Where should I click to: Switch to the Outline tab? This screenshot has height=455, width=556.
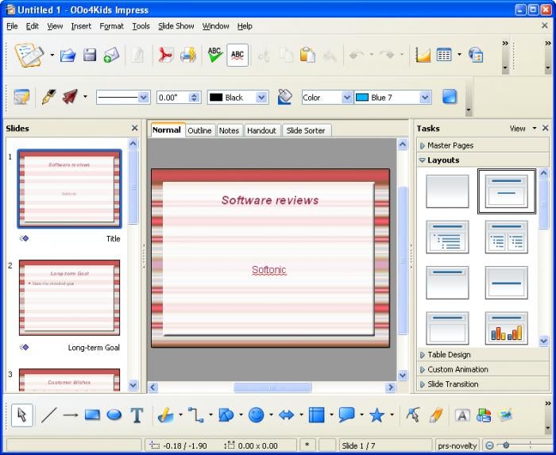coord(199,130)
